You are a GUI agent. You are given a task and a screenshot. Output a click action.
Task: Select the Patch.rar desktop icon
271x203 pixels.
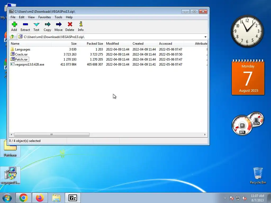[10, 149]
